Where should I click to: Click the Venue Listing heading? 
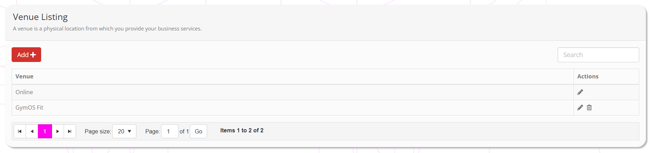pyautogui.click(x=40, y=17)
